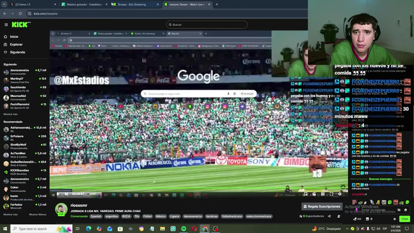Select the fifa tag
Viewport: 414px width, 233px height.
137,216
